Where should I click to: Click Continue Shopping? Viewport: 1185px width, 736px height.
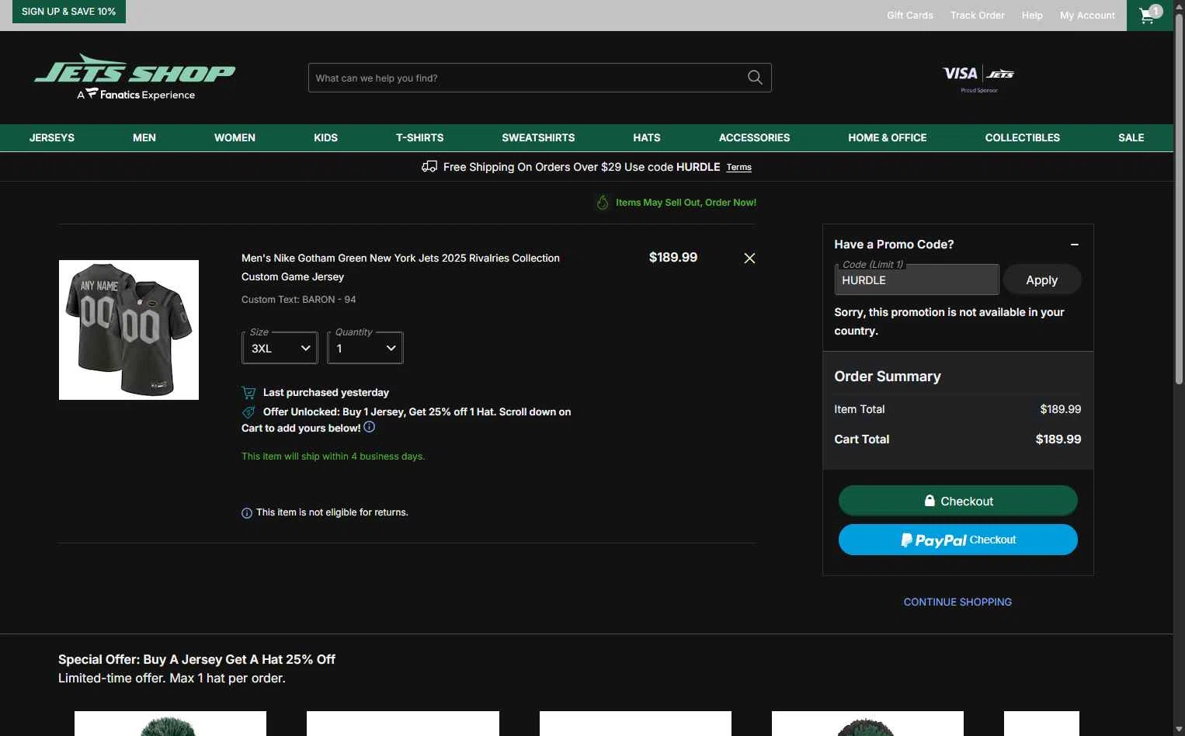tap(957, 602)
